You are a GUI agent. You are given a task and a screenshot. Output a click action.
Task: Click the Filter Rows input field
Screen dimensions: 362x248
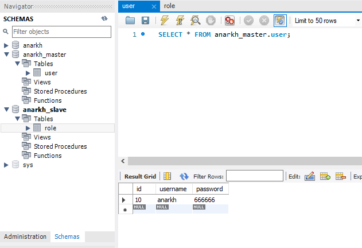click(x=254, y=176)
